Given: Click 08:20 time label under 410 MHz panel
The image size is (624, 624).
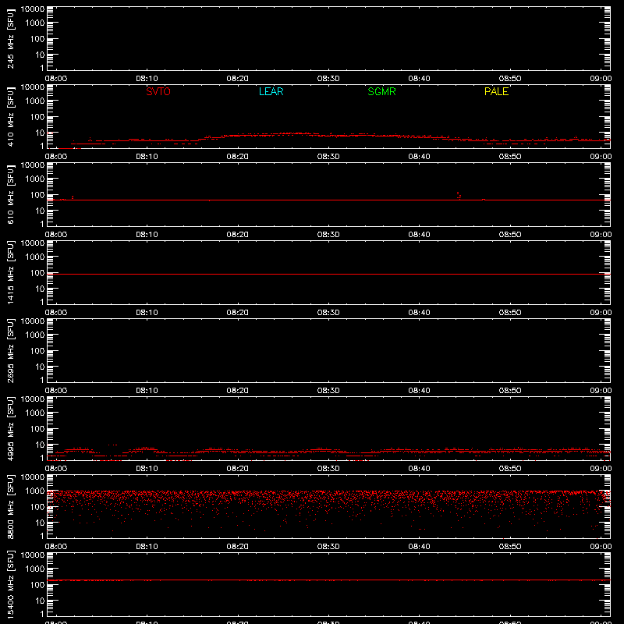Looking at the screenshot, I should click(x=238, y=157).
